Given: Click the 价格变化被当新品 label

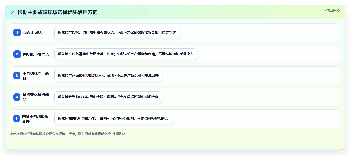Looking at the screenshot, I should [x=36, y=97].
